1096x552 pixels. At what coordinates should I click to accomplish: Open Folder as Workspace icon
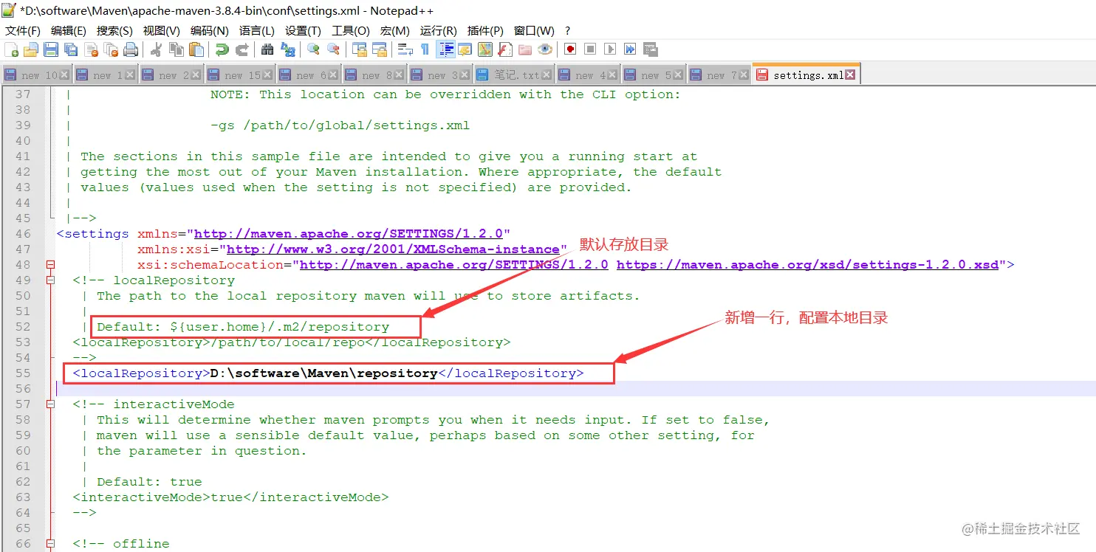point(525,49)
